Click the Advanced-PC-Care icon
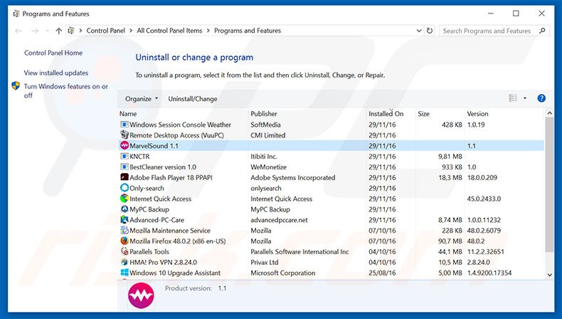 point(124,219)
